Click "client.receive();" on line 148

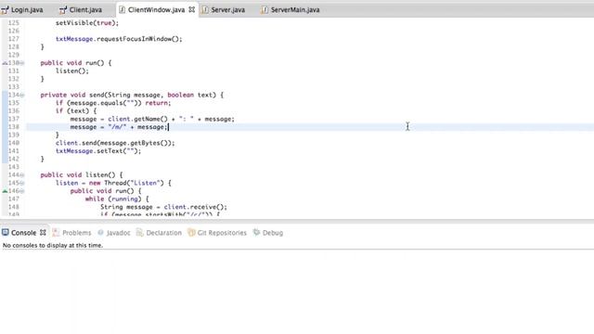(x=196, y=207)
